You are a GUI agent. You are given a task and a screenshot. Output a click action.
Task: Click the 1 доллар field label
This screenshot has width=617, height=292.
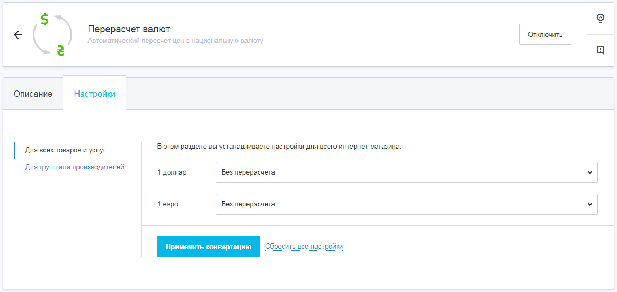[172, 172]
